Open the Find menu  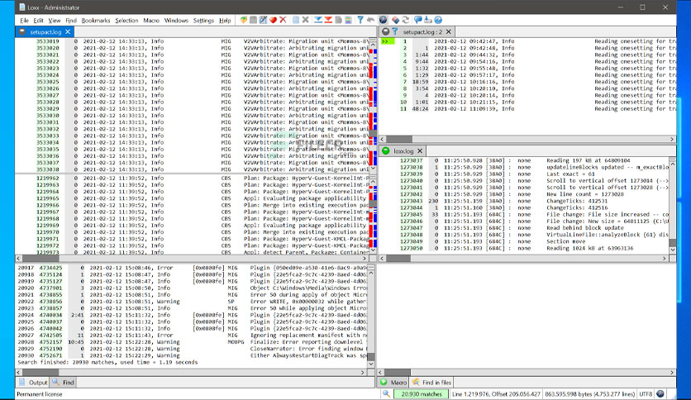point(71,21)
